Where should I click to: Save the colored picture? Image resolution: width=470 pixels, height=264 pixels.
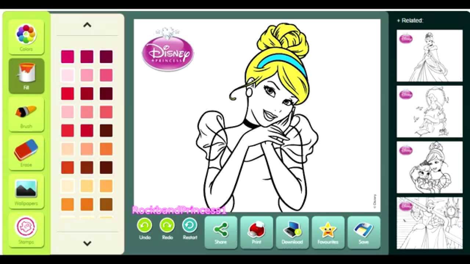(x=364, y=232)
